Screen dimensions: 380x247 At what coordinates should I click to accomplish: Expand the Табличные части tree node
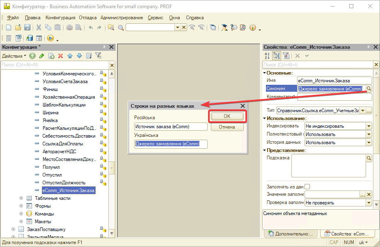(x=21, y=198)
